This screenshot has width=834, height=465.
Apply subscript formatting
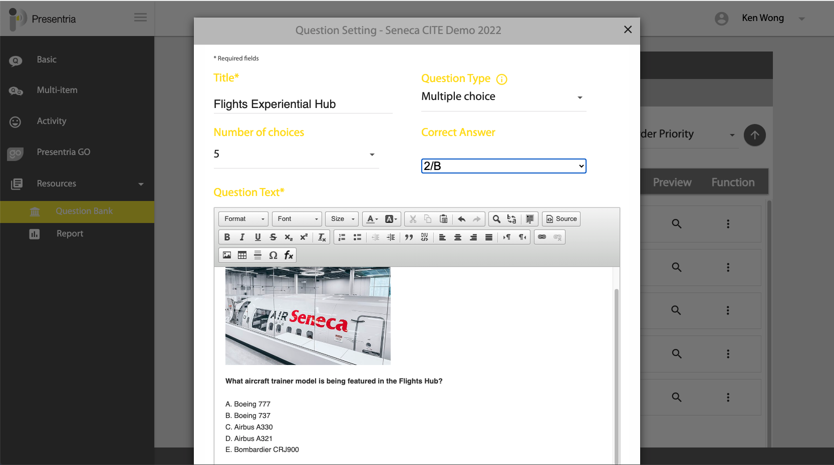[289, 237]
